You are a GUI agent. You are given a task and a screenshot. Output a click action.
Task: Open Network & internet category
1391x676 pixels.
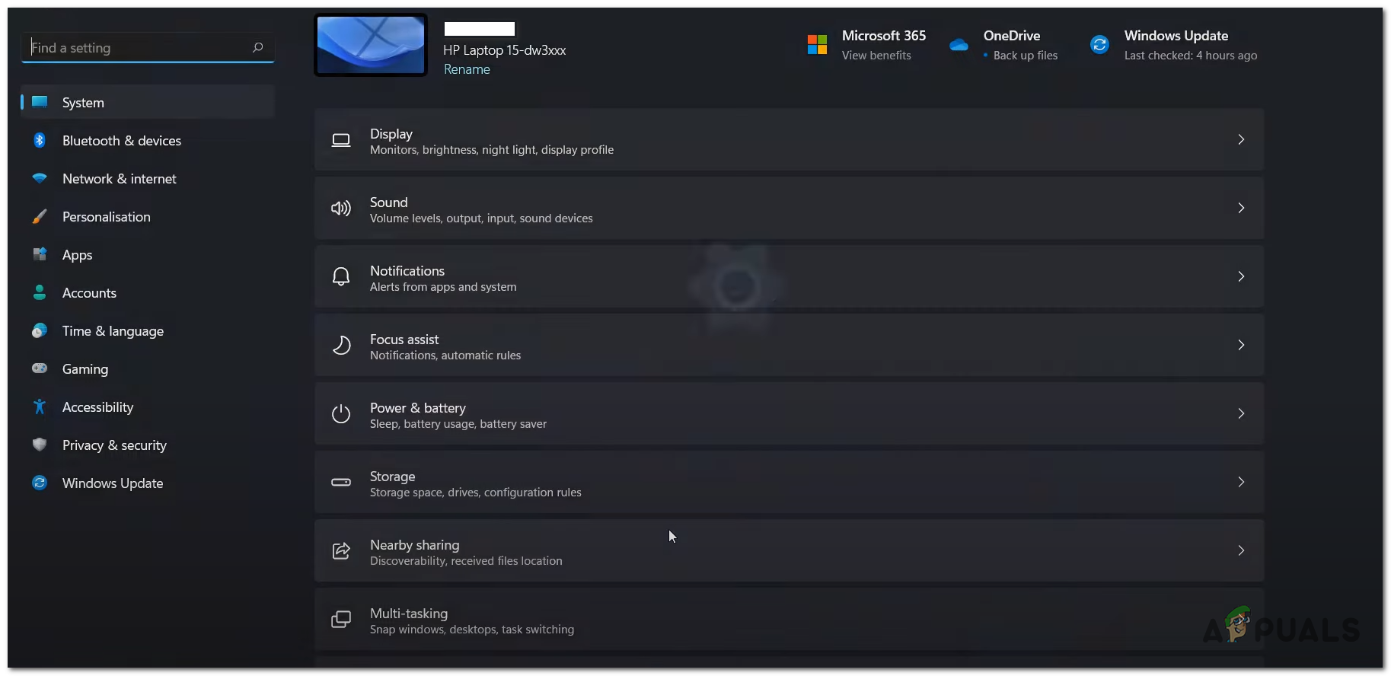[x=148, y=178]
